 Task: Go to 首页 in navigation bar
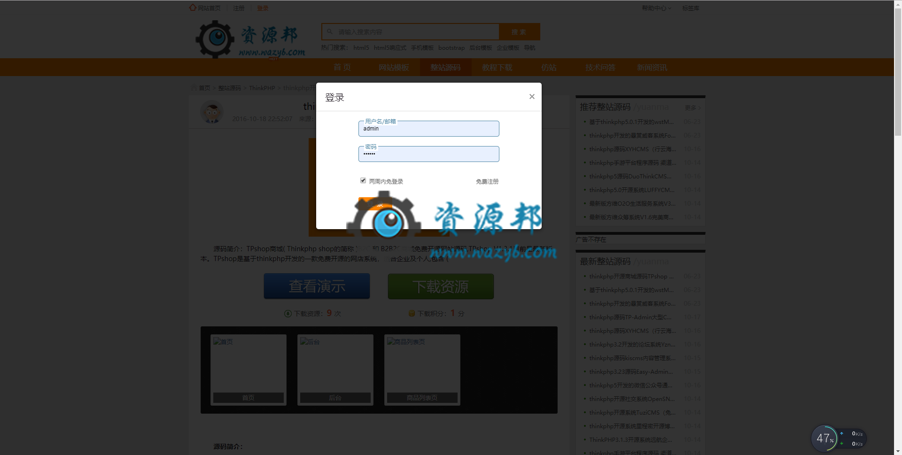click(342, 67)
